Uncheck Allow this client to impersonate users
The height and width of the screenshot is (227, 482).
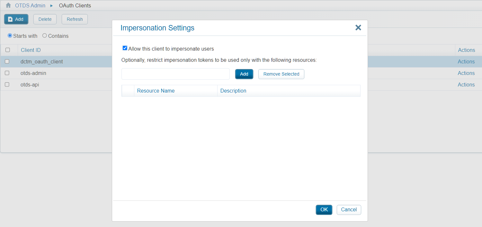(125, 48)
